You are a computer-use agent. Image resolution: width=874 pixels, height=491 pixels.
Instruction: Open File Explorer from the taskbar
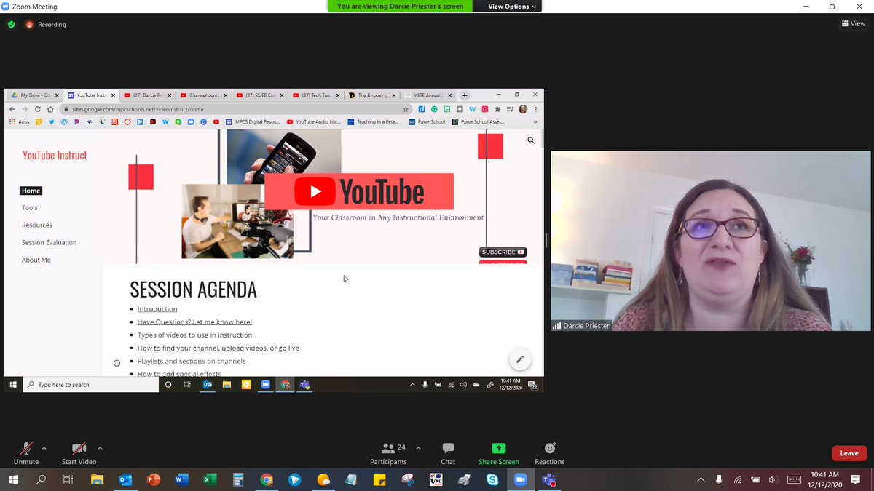tap(97, 480)
